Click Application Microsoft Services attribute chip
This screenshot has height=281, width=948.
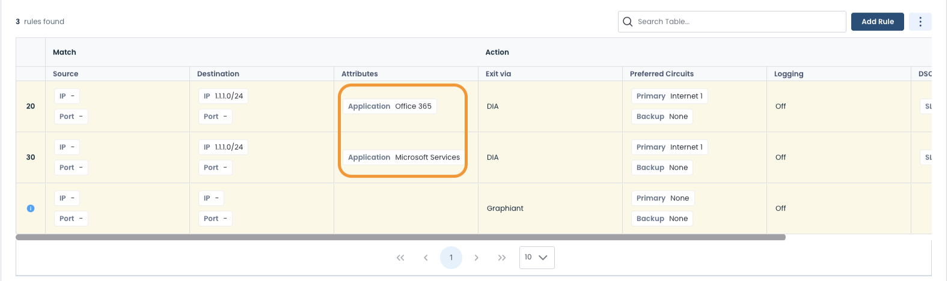[x=404, y=157]
